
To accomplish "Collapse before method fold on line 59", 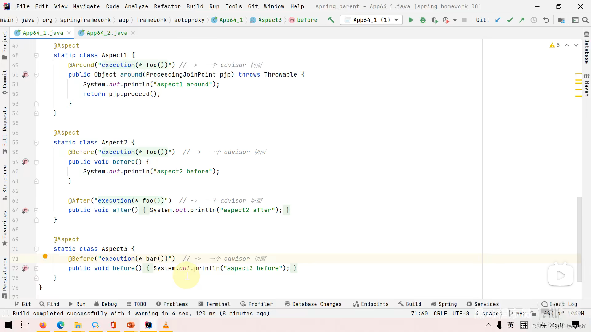I will point(36,162).
